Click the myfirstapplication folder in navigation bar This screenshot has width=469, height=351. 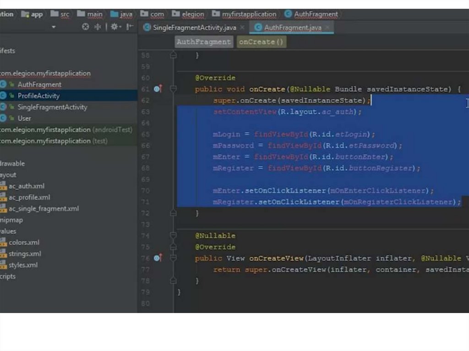coord(249,14)
